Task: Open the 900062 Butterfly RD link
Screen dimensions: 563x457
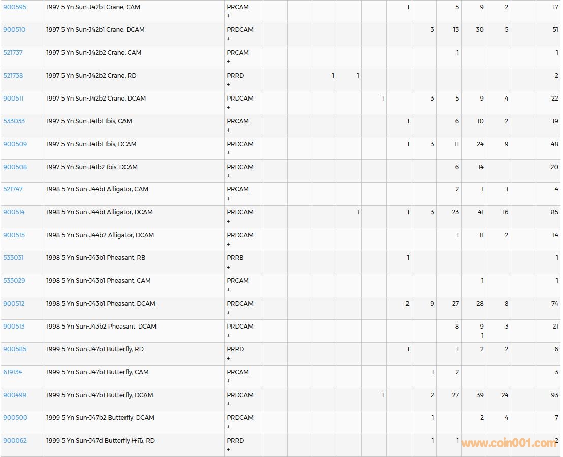Action: pos(15,441)
